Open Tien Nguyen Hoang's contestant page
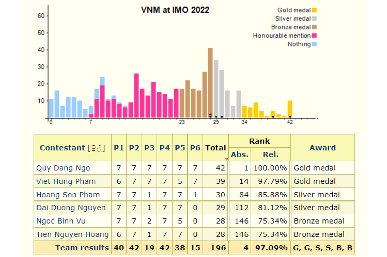 coord(72,234)
